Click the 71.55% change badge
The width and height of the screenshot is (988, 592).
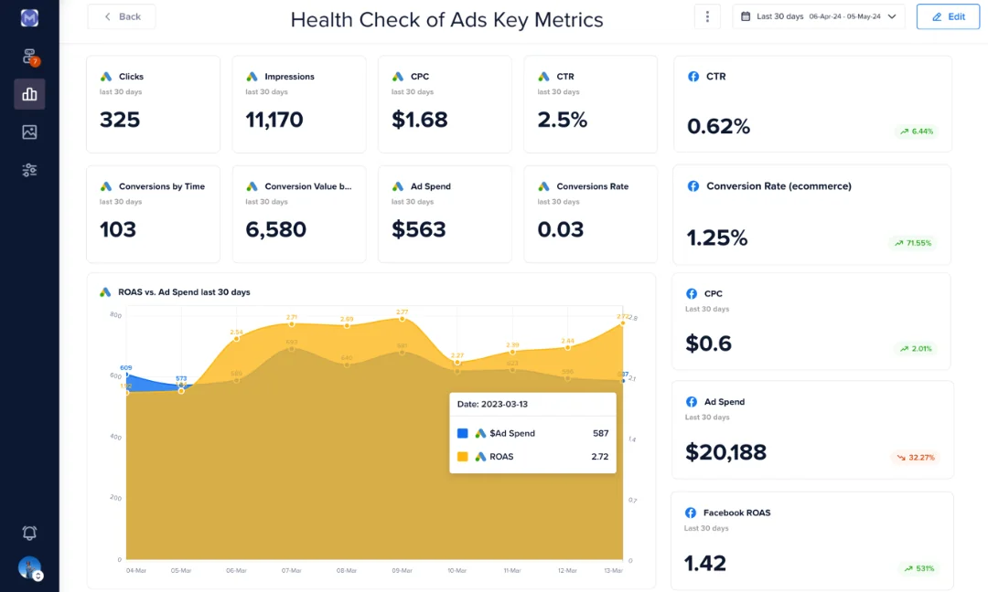913,243
